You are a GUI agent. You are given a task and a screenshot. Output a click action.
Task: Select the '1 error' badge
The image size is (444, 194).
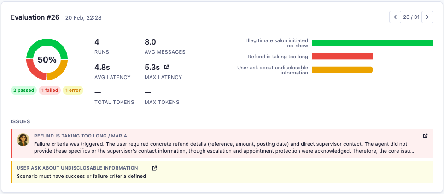pyautogui.click(x=73, y=91)
